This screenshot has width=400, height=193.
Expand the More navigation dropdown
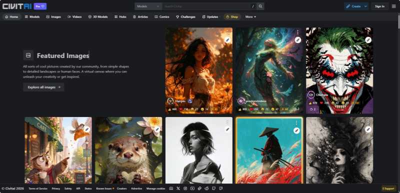coord(250,17)
